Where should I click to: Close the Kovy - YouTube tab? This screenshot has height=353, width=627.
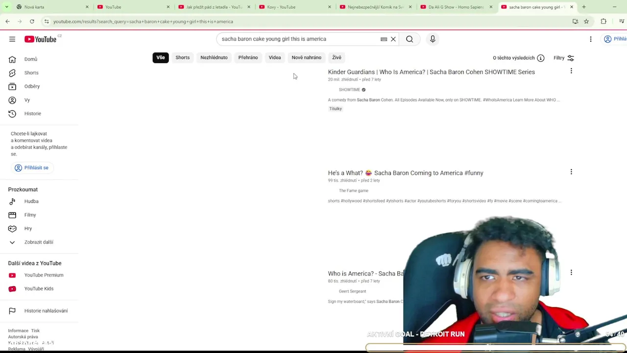click(329, 7)
